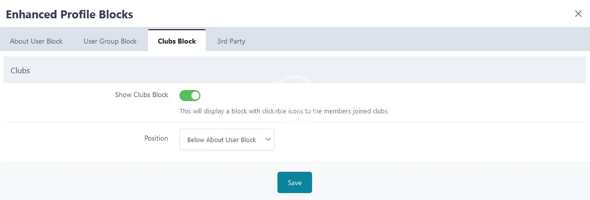The image size is (590, 200).
Task: Click the Enhanced Profile Blocks title
Action: coord(69,14)
